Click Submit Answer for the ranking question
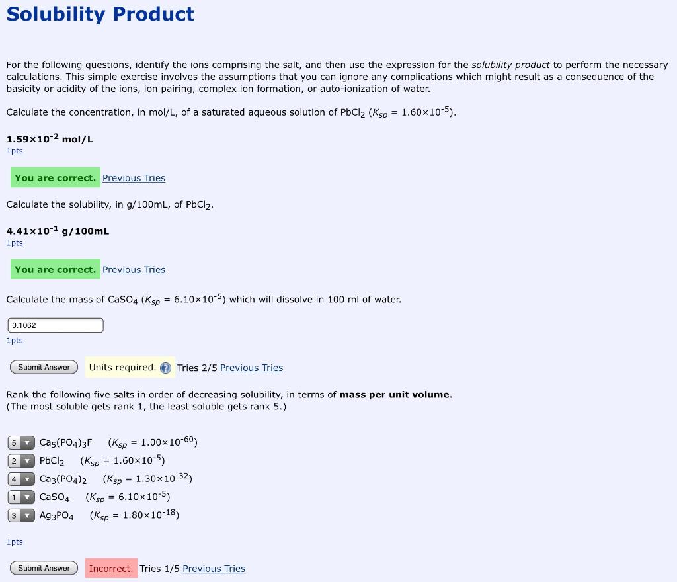 [44, 568]
